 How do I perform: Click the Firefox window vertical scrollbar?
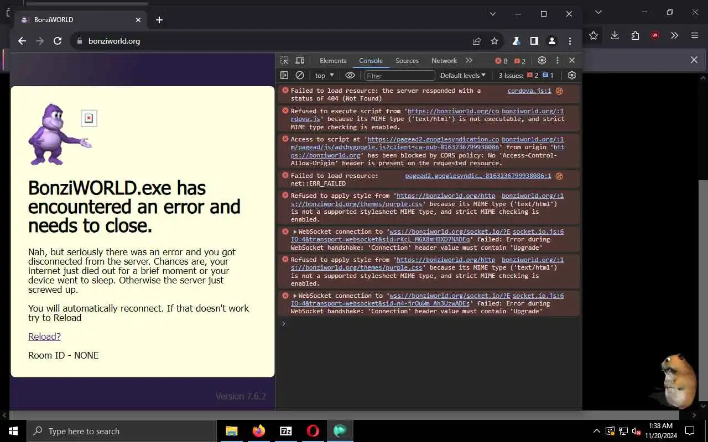click(704, 290)
